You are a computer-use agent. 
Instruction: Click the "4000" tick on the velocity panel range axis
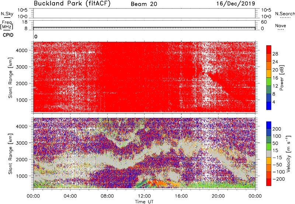[x=22, y=126]
